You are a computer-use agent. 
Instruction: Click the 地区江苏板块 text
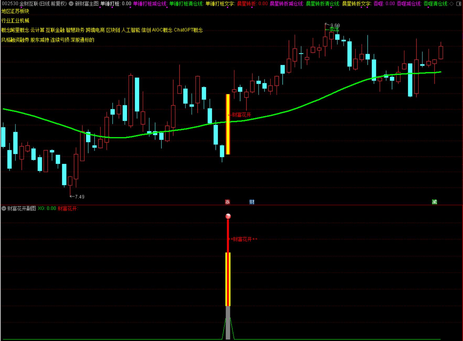(x=15, y=11)
